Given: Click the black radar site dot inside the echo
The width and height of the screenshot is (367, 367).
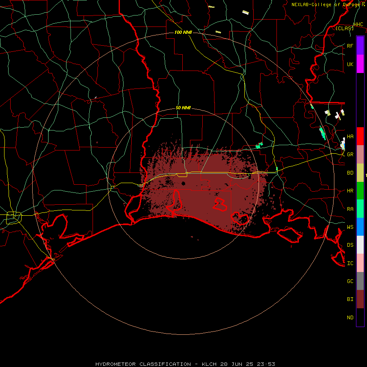Looking at the screenshot, I should click(x=183, y=183).
